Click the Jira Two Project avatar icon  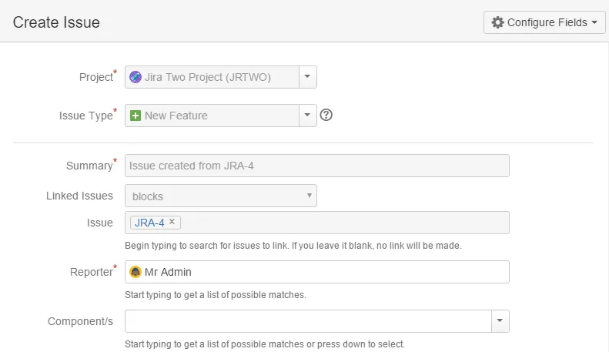click(x=136, y=77)
